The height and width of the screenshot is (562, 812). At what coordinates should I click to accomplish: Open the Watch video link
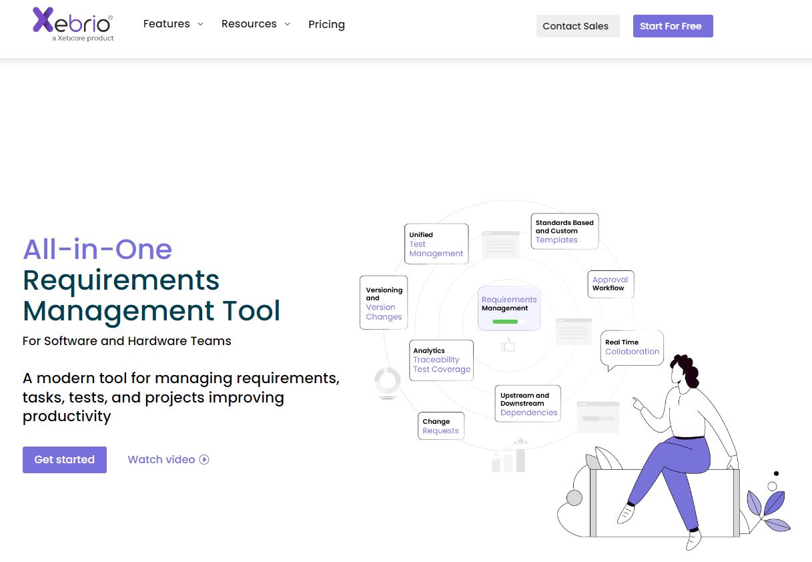tap(168, 459)
